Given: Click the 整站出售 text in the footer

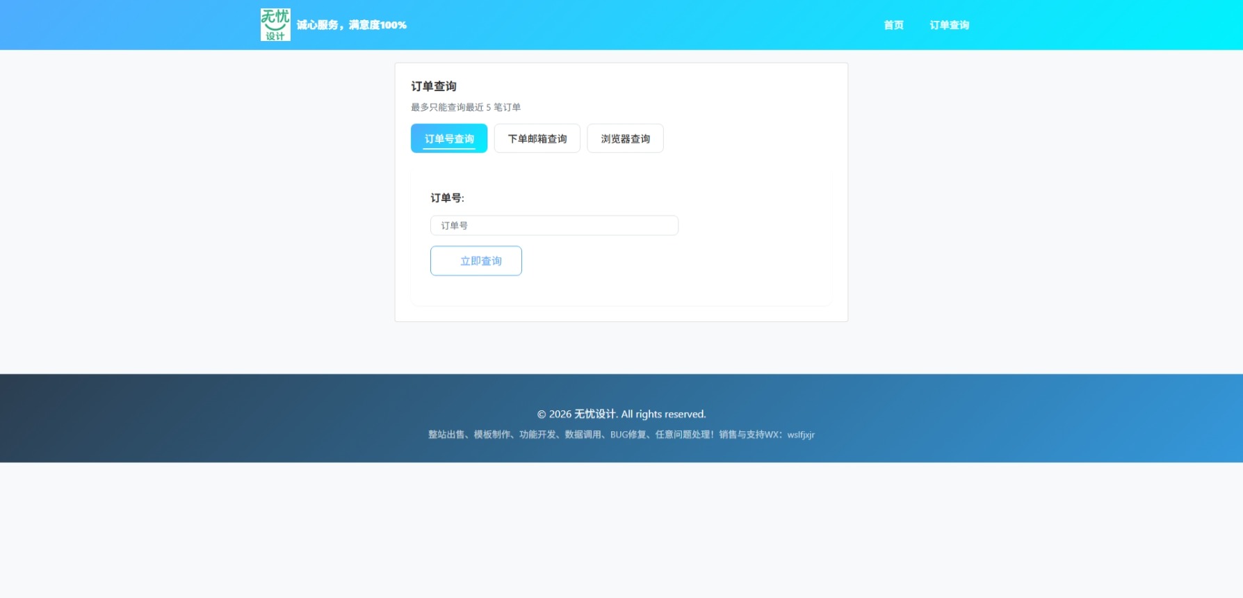Looking at the screenshot, I should [446, 435].
